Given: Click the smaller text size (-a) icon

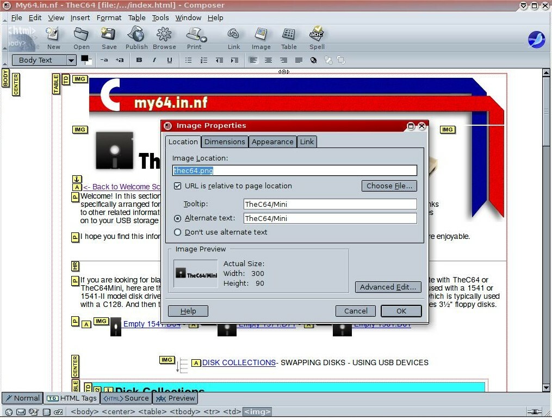Looking at the screenshot, I should 104,60.
